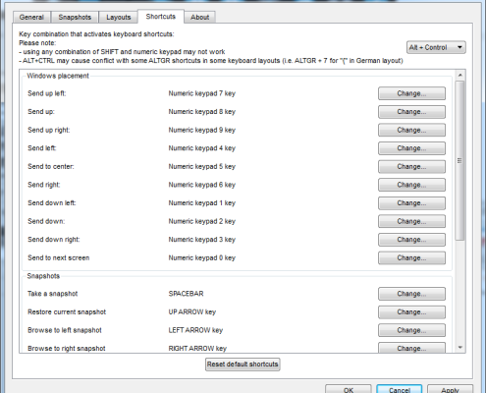Screen dimensions: 486x393
Task: Open the Alt + Control modifier dropdown
Action: click(x=436, y=47)
